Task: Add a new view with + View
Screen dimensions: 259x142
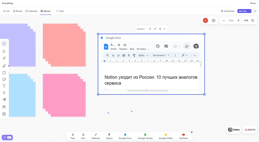Action: [x=60, y=11]
